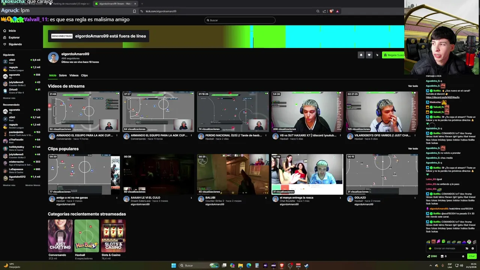Switch to the Videos channel tab

click(74, 75)
